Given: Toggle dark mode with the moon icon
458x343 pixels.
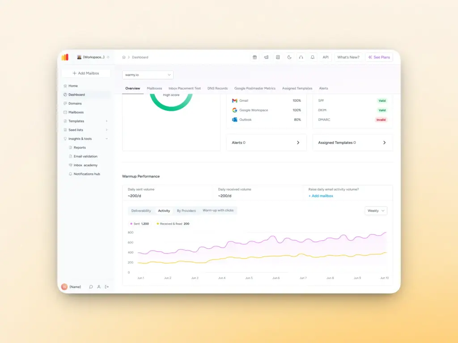Looking at the screenshot, I should pos(289,57).
